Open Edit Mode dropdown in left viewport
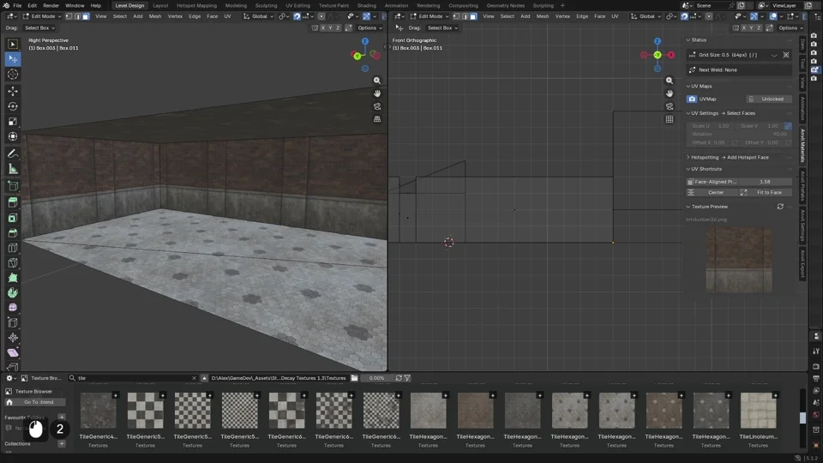 42,16
